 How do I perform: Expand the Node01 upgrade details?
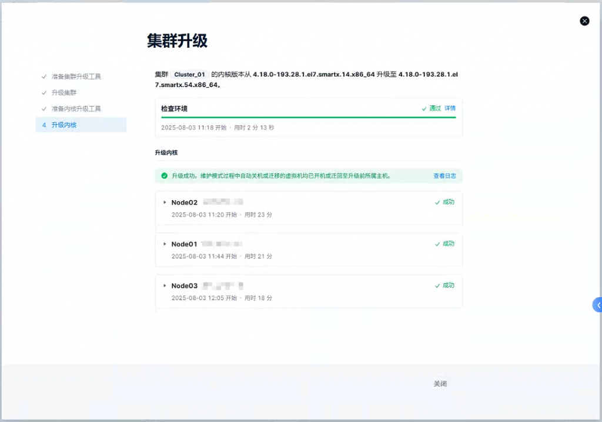[165, 244]
